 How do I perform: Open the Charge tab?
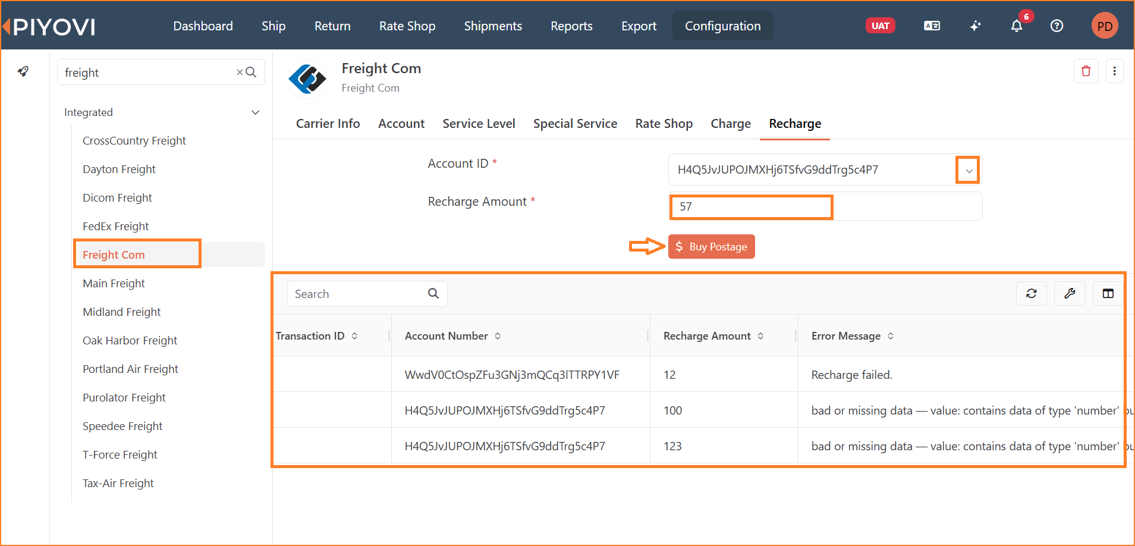[x=731, y=124]
